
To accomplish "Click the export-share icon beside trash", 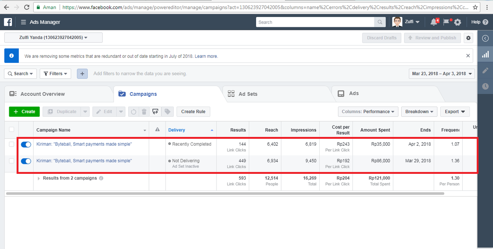I will point(156,112).
